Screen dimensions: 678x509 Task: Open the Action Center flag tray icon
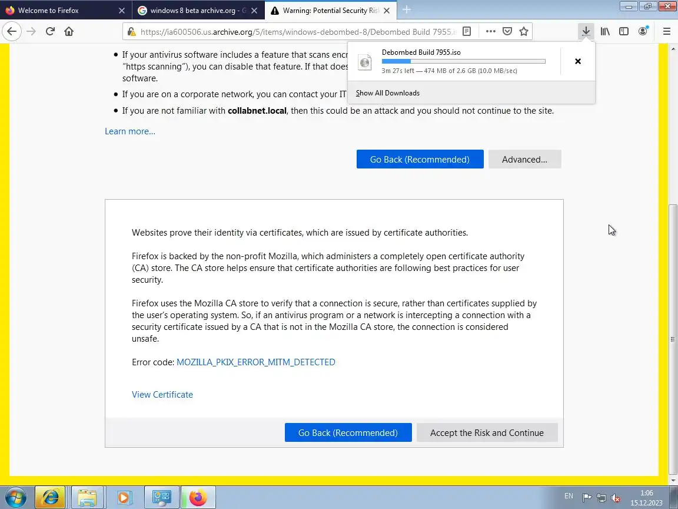587,498
